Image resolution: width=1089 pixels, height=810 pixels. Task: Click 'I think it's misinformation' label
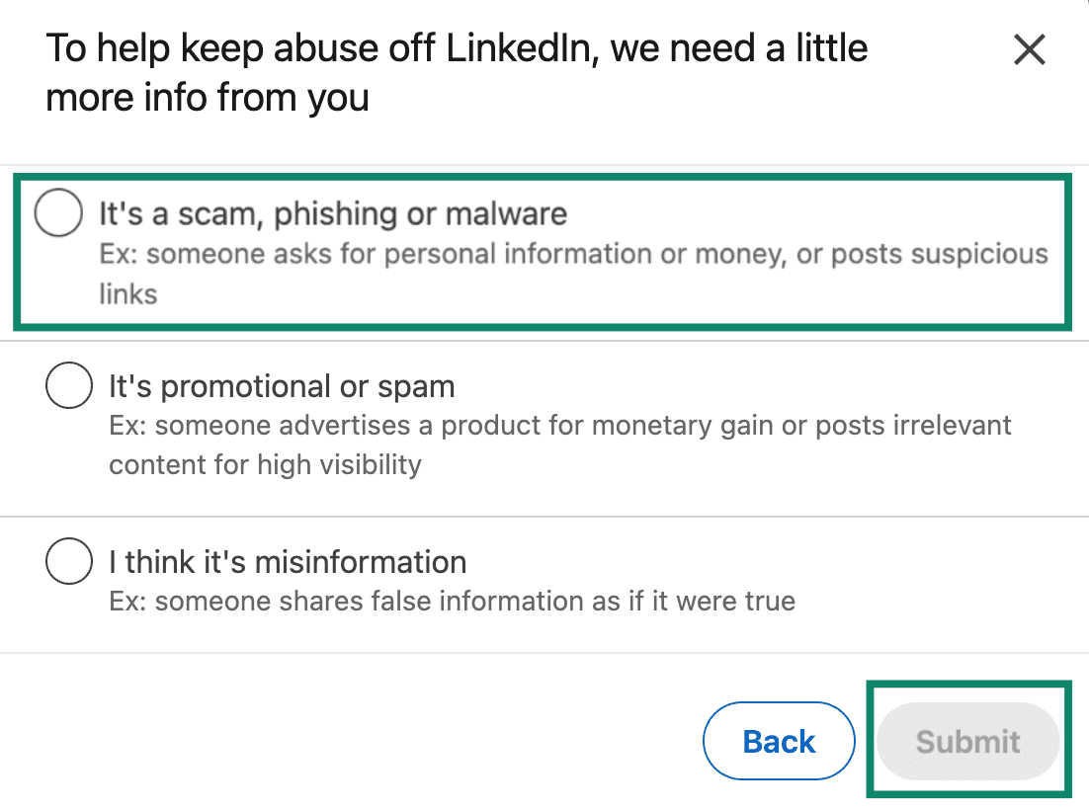[x=287, y=561]
